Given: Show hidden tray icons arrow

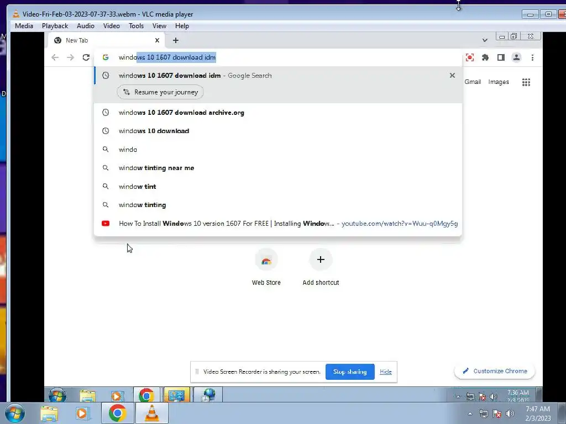Looking at the screenshot, I should (x=470, y=414).
